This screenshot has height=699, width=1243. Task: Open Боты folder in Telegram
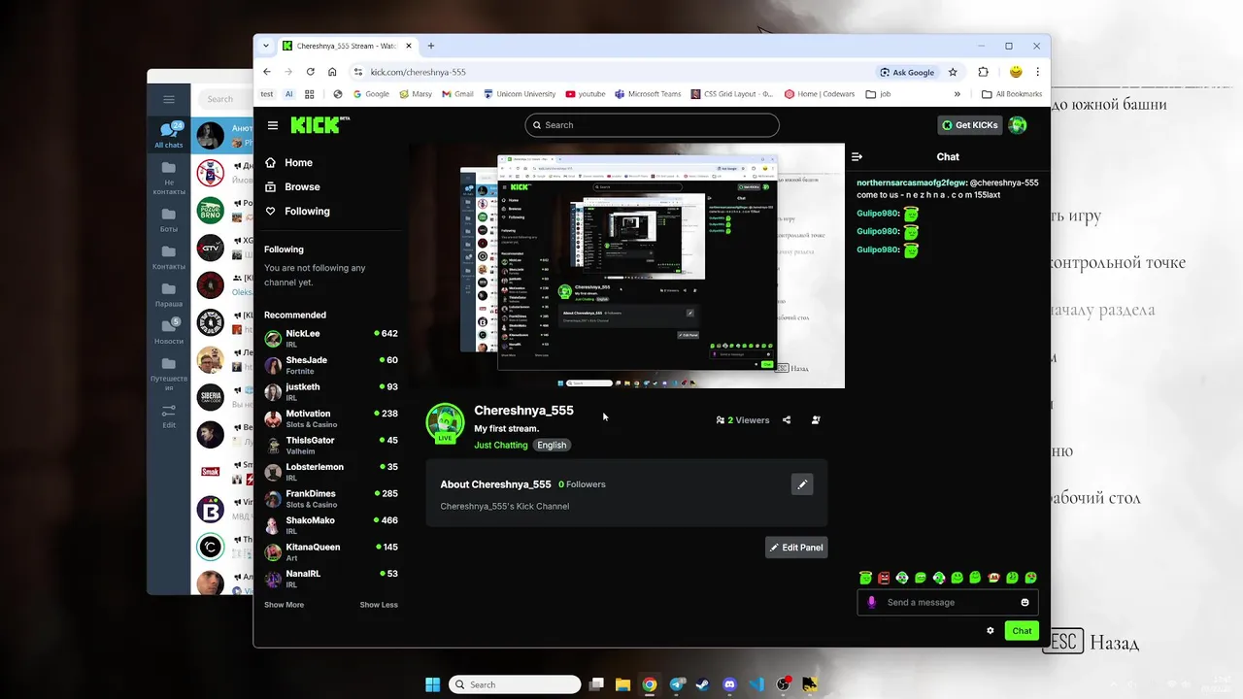click(x=169, y=219)
